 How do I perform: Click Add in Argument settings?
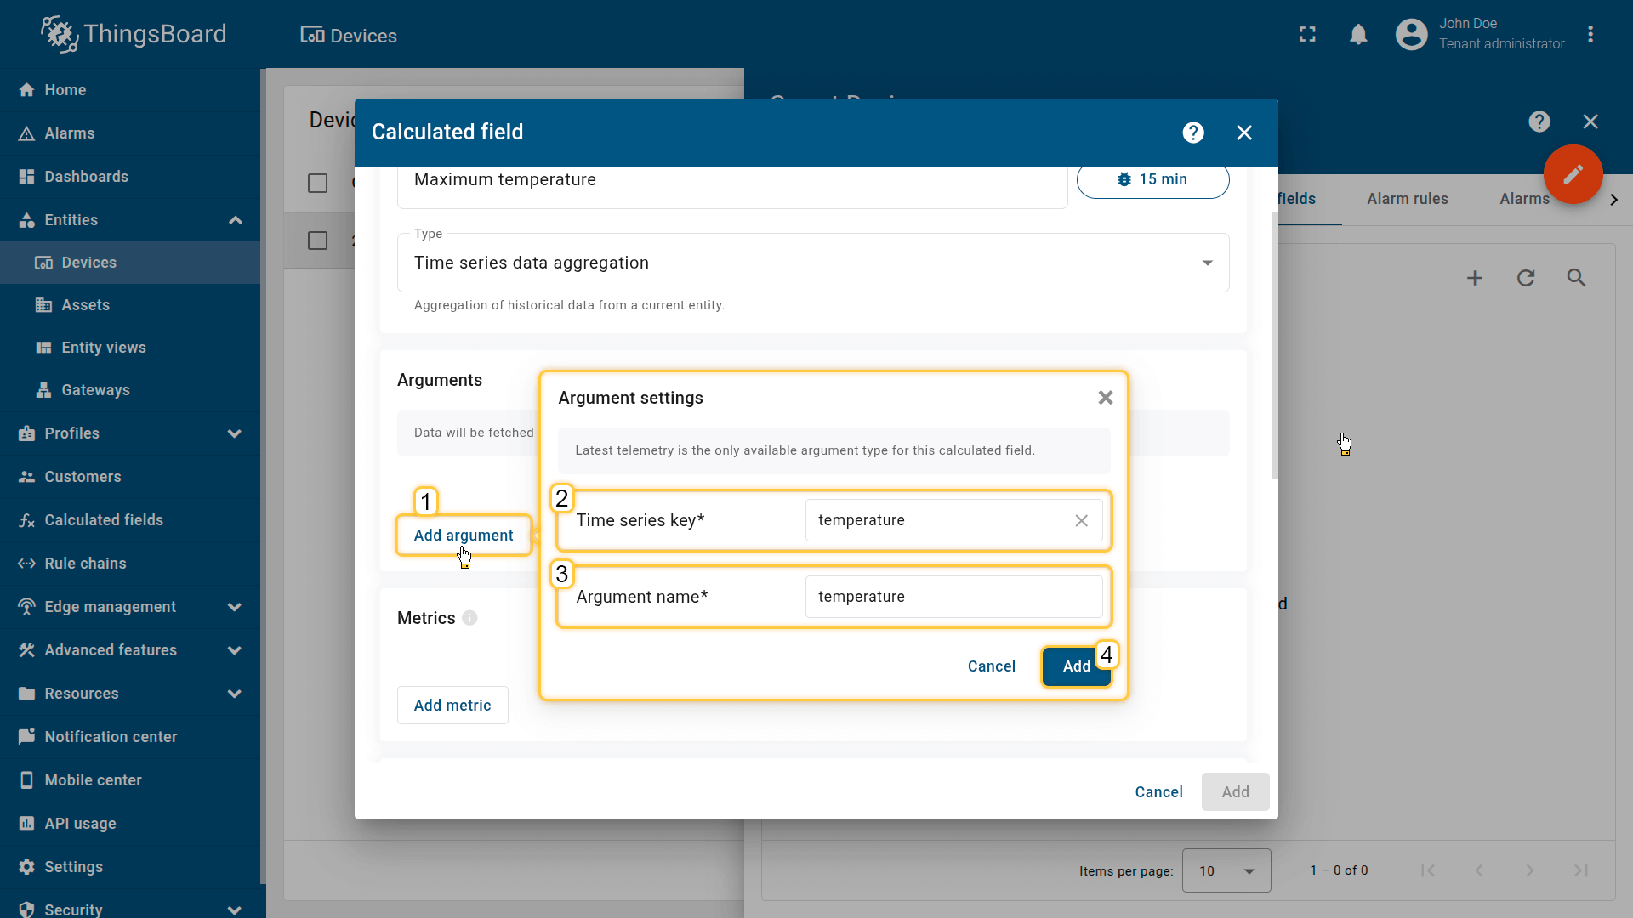tap(1076, 666)
